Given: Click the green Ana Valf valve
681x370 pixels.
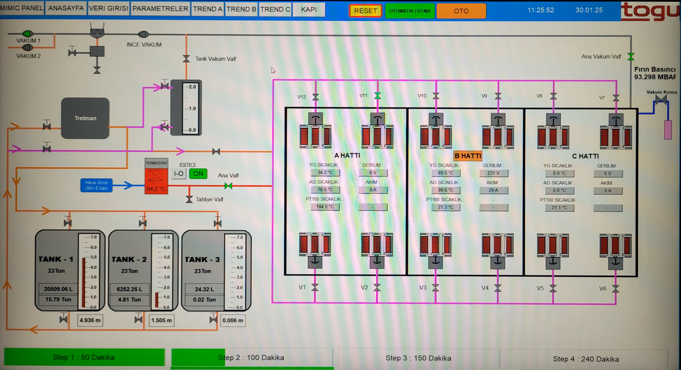Looking at the screenshot, I should pyautogui.click(x=228, y=186).
